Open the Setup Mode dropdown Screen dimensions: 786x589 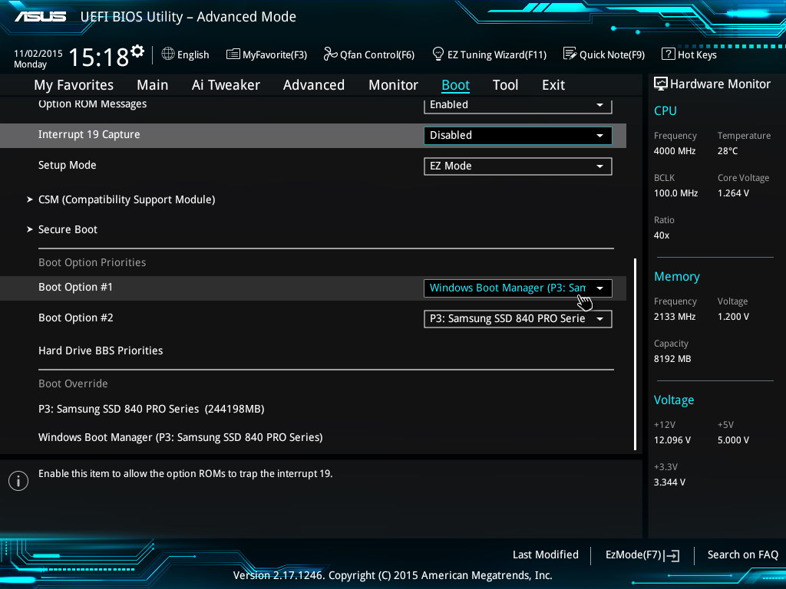[x=517, y=166]
